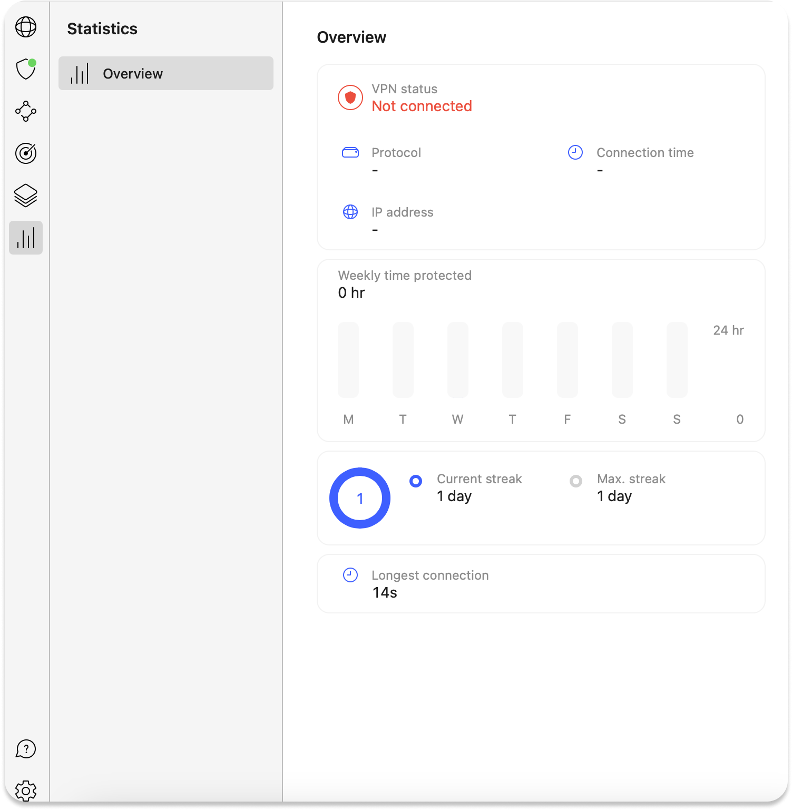Viewport: 792px width, 810px height.
Task: Click the Friday bar in weekly chart
Action: (568, 360)
